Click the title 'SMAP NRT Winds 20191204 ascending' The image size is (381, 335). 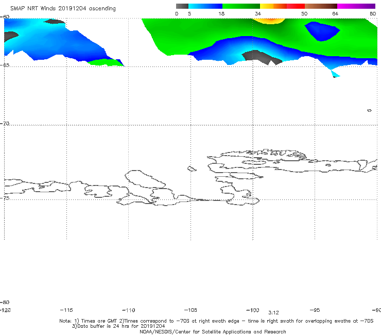click(x=63, y=9)
